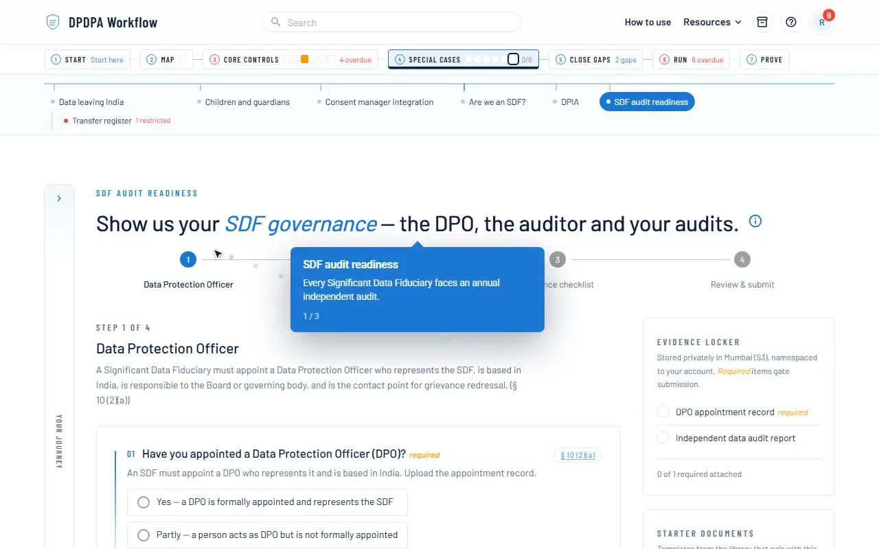Click the '1 restricted' label
This screenshot has height=549, width=879.
coord(153,121)
